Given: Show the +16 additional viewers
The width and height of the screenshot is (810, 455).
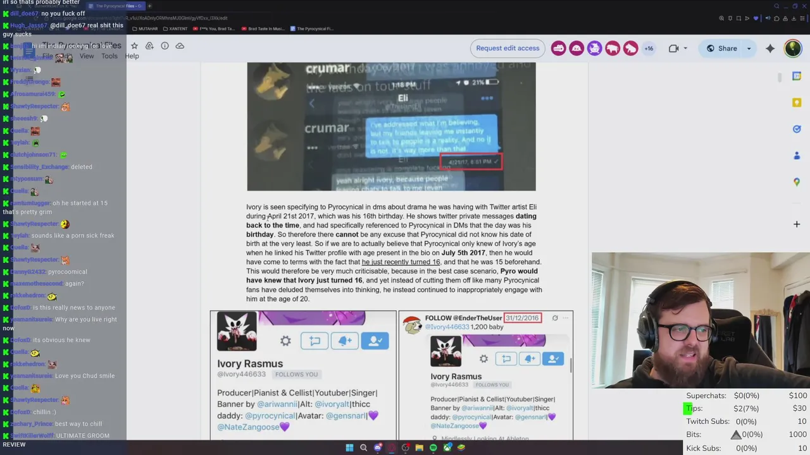Looking at the screenshot, I should coord(649,49).
